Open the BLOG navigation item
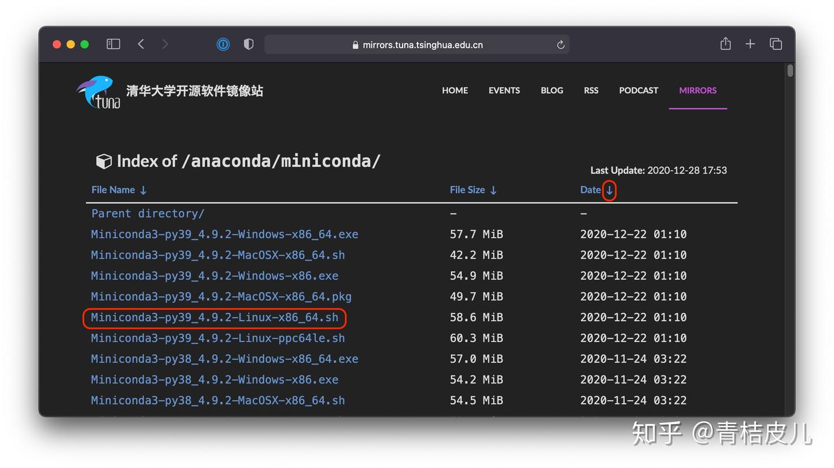The width and height of the screenshot is (834, 468). [x=551, y=90]
